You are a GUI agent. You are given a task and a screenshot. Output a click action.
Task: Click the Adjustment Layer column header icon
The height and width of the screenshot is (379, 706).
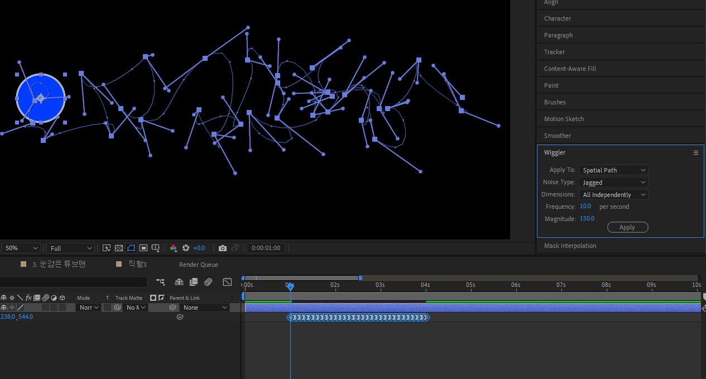54,298
